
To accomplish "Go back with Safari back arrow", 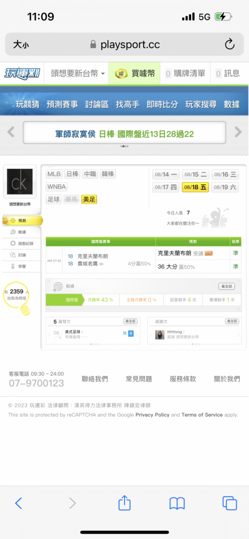I will click(18, 503).
